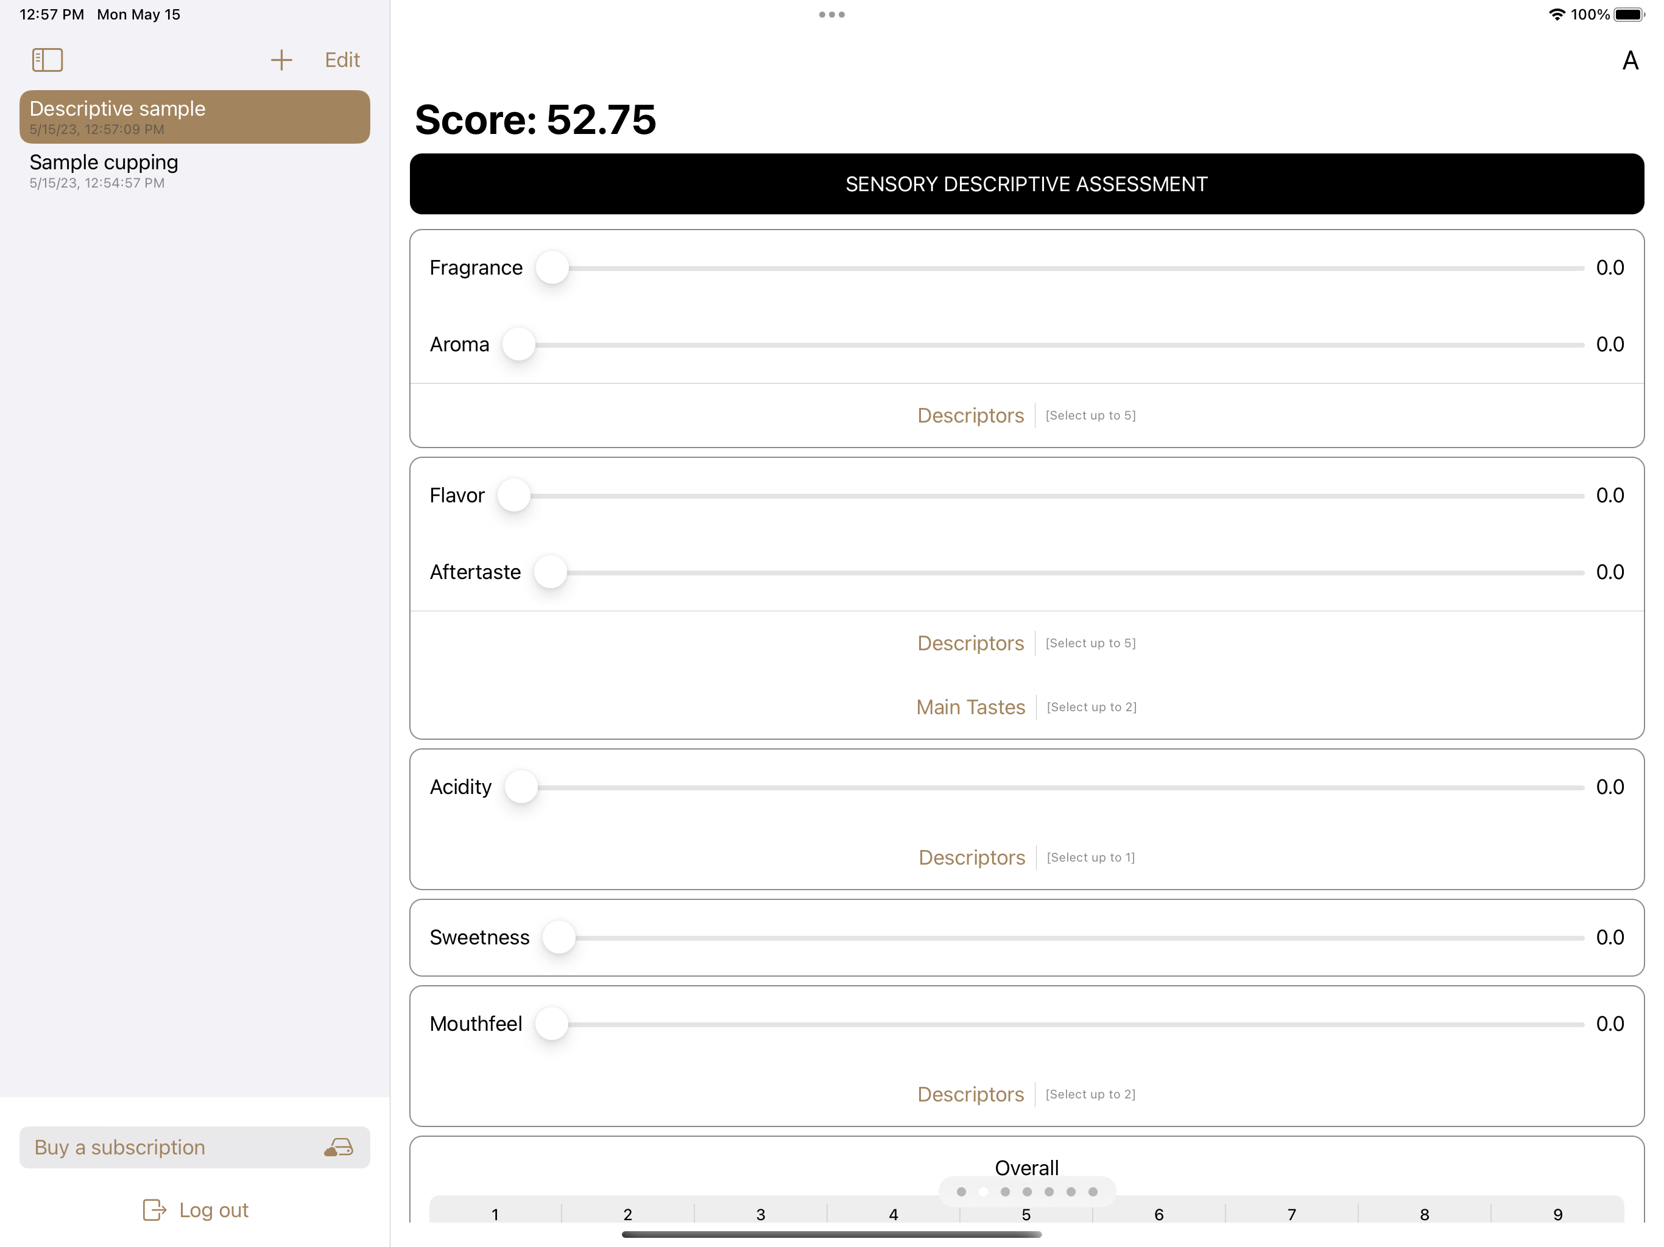
Task: Tap Edit in the sidebar header
Action: pyautogui.click(x=342, y=60)
